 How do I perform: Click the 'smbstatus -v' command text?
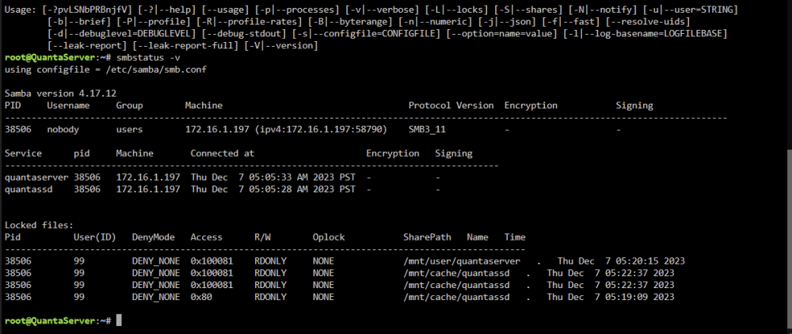coord(147,58)
